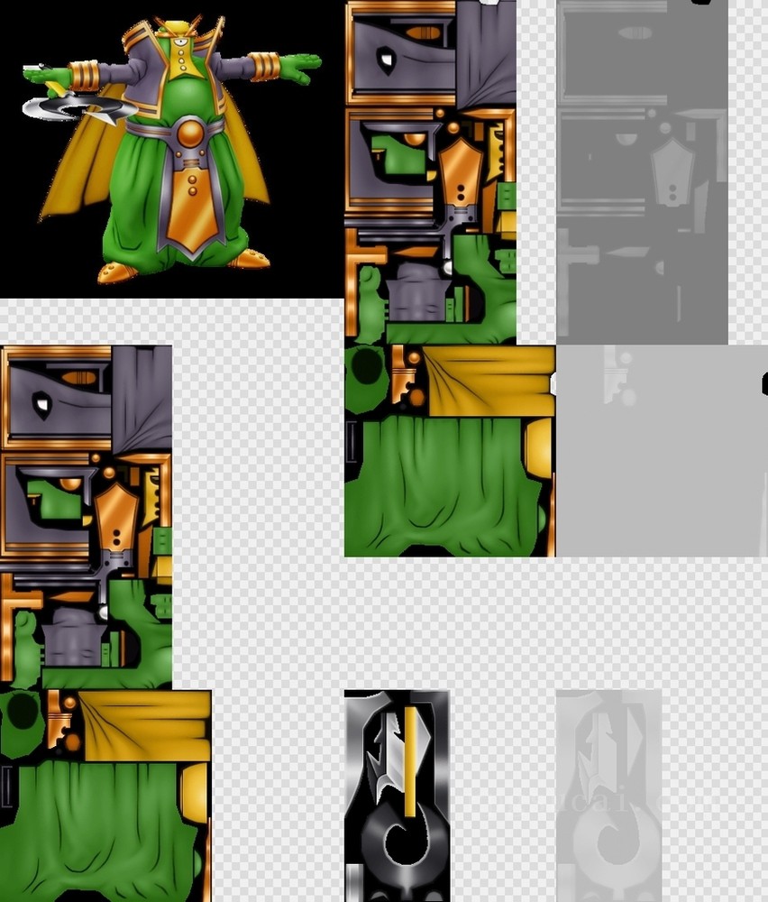Click the orange belt orb on the character render
This screenshot has height=902, width=768.
[189, 133]
